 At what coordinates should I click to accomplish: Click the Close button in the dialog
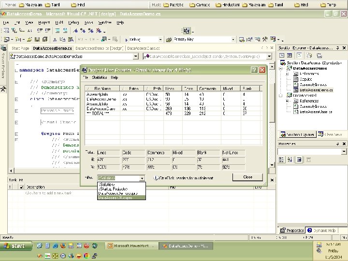pos(247,177)
